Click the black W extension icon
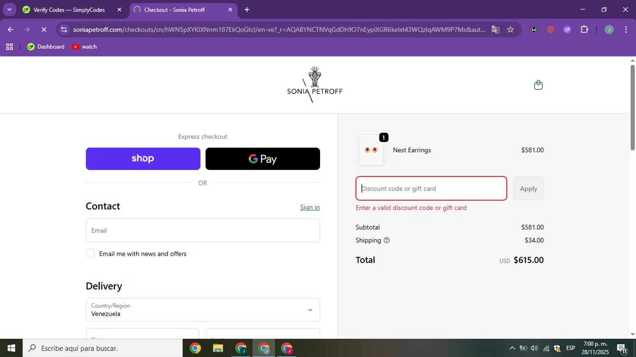 (x=534, y=30)
